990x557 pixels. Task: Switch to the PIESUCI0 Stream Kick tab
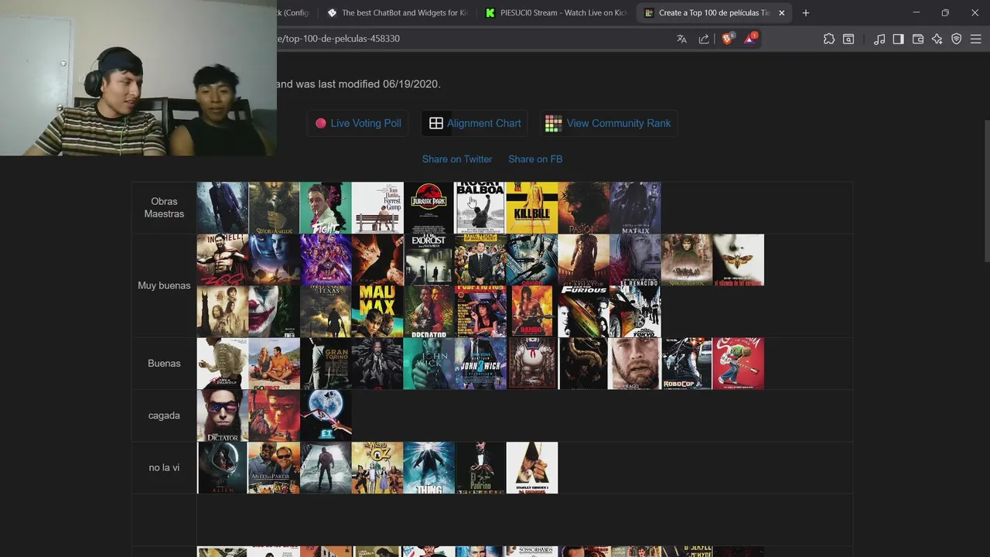click(x=555, y=12)
